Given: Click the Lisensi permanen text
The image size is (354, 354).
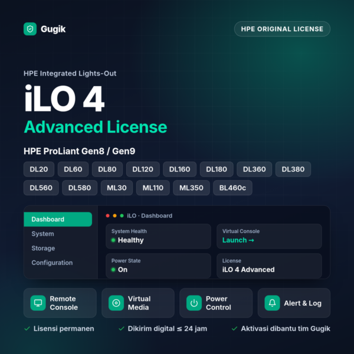Looking at the screenshot, I should 64,329.
